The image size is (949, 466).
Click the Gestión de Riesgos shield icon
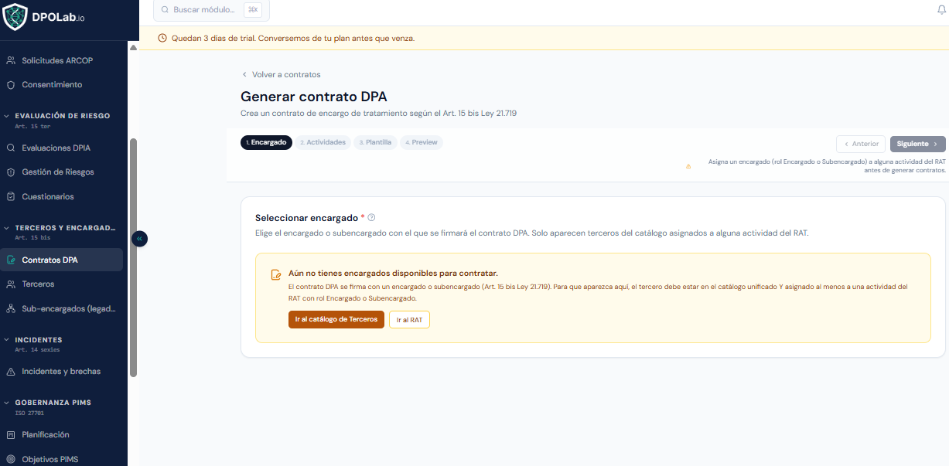pyautogui.click(x=11, y=172)
